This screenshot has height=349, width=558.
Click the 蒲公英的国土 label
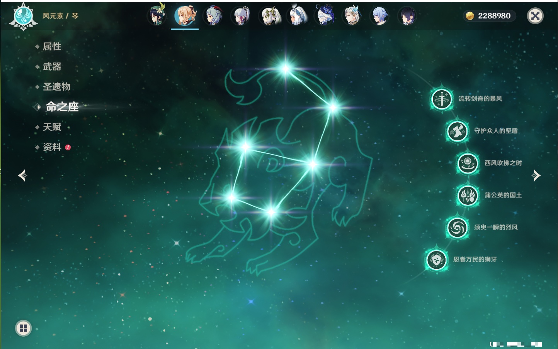coord(503,195)
